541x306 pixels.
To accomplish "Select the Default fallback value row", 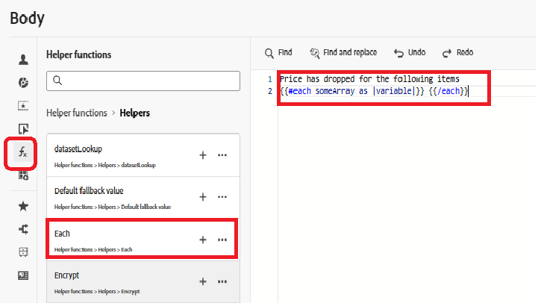I will [x=143, y=198].
